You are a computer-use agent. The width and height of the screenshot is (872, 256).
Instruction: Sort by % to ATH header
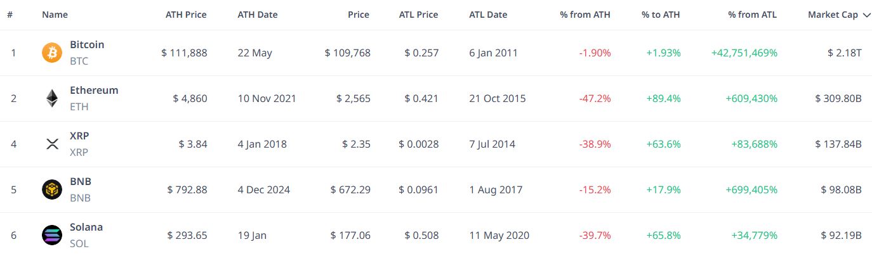tap(661, 15)
